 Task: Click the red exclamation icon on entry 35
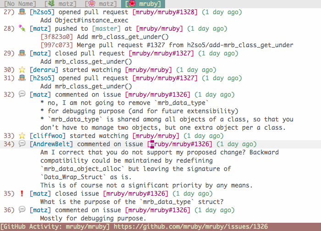click(x=22, y=193)
